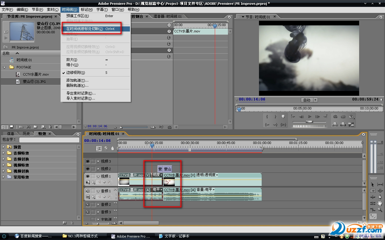Image resolution: width=385 pixels, height=240 pixels.
Task: Click the snap magnet icon in timeline
Action: click(99, 148)
